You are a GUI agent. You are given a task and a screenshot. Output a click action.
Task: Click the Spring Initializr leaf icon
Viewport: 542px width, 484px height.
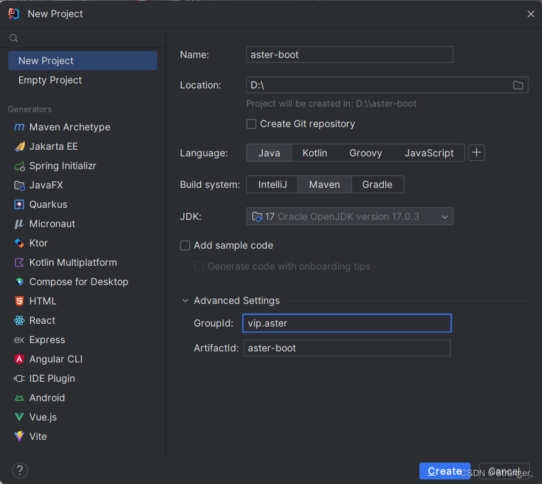point(19,166)
